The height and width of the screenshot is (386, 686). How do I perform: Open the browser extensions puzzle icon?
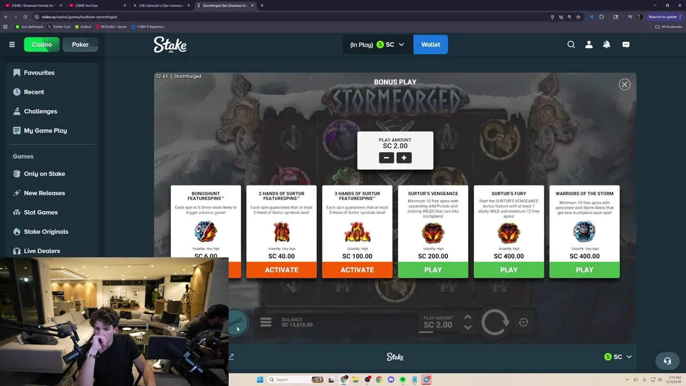(601, 17)
